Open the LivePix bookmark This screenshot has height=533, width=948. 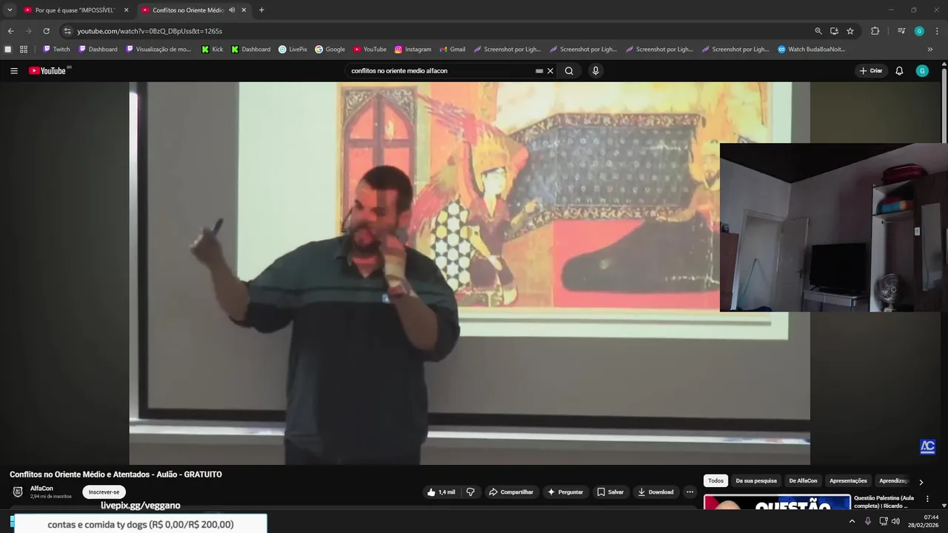(293, 50)
